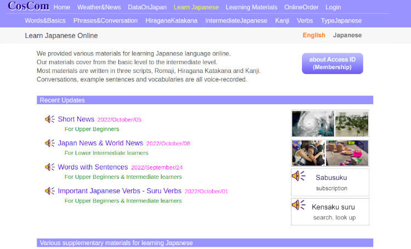
Task: Open Important Japanese Verbs - Suru Verbs link
Action: point(119,191)
